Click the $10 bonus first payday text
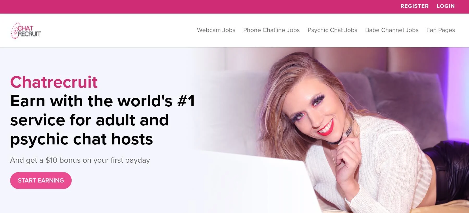The width and height of the screenshot is (469, 213). [x=80, y=160]
